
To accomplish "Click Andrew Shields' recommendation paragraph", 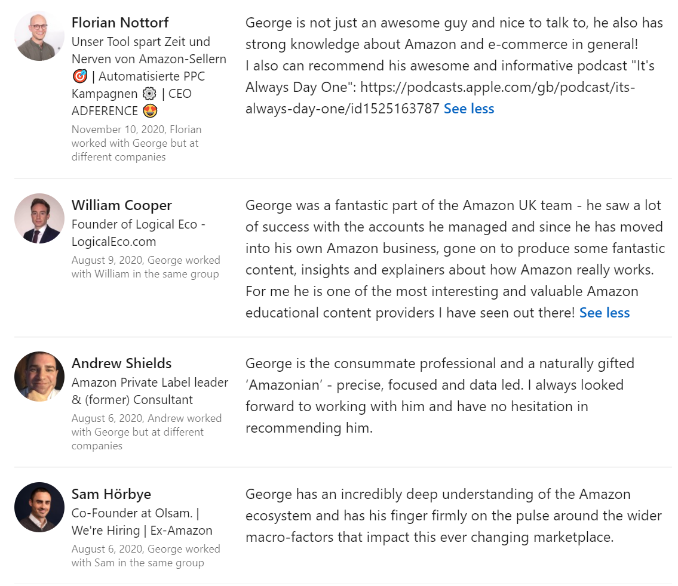I will pos(439,396).
